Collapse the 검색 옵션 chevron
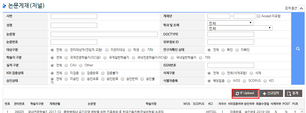306x113 pixels. click(x=301, y=8)
